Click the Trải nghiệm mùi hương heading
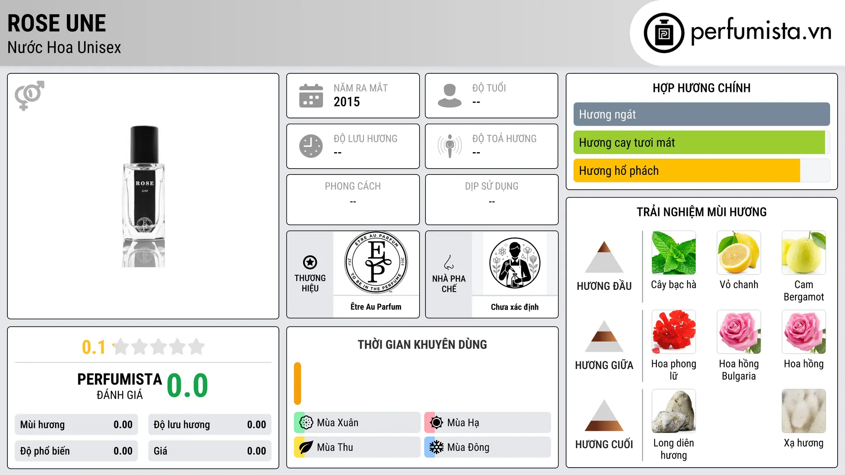 click(x=701, y=212)
